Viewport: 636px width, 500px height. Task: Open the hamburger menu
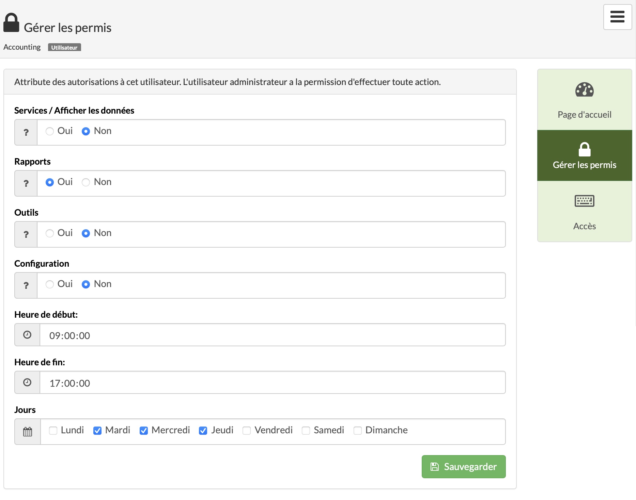[617, 17]
